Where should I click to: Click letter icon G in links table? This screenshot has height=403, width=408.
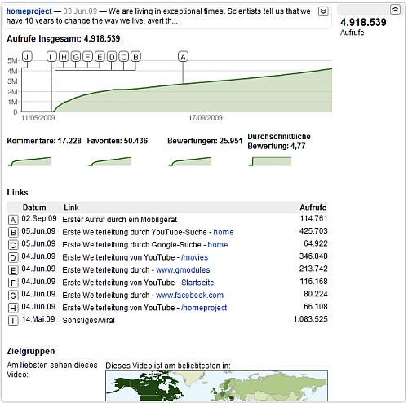pyautogui.click(x=13, y=296)
